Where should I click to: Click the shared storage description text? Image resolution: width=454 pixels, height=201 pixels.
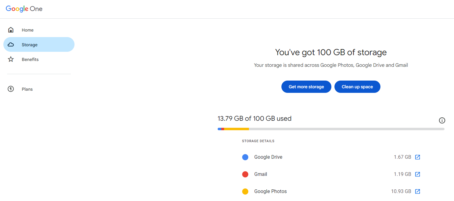coord(331,65)
